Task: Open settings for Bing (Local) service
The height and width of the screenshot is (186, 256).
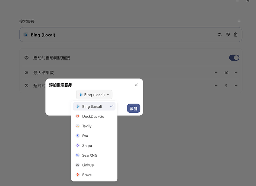Action: pos(220,35)
